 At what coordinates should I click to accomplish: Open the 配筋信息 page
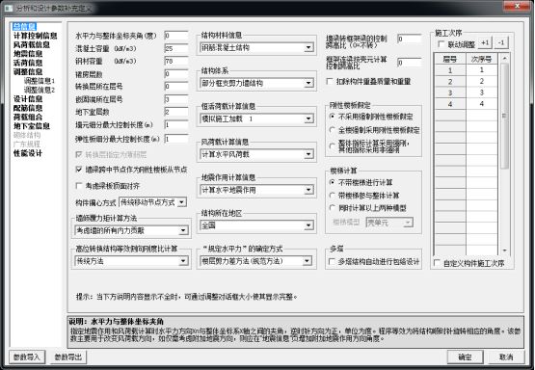pos(28,108)
